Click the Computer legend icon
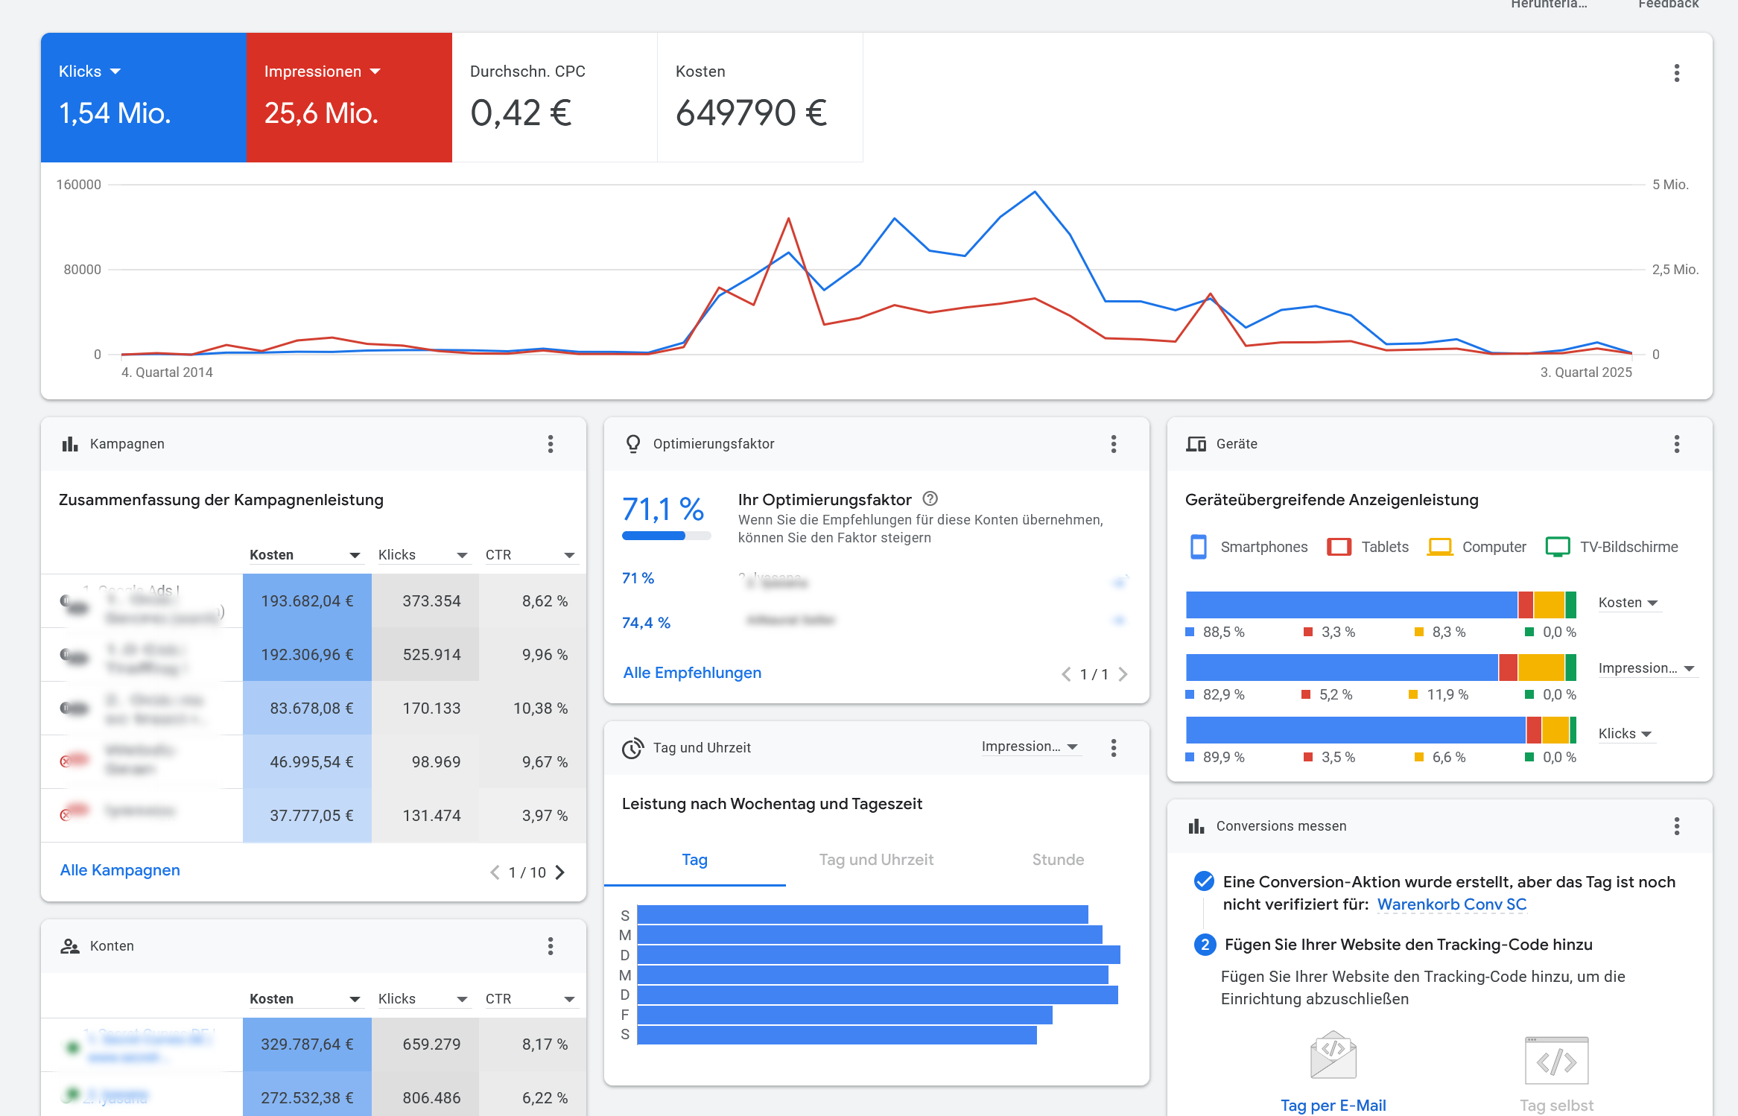Image resolution: width=1738 pixels, height=1116 pixels. (1439, 547)
